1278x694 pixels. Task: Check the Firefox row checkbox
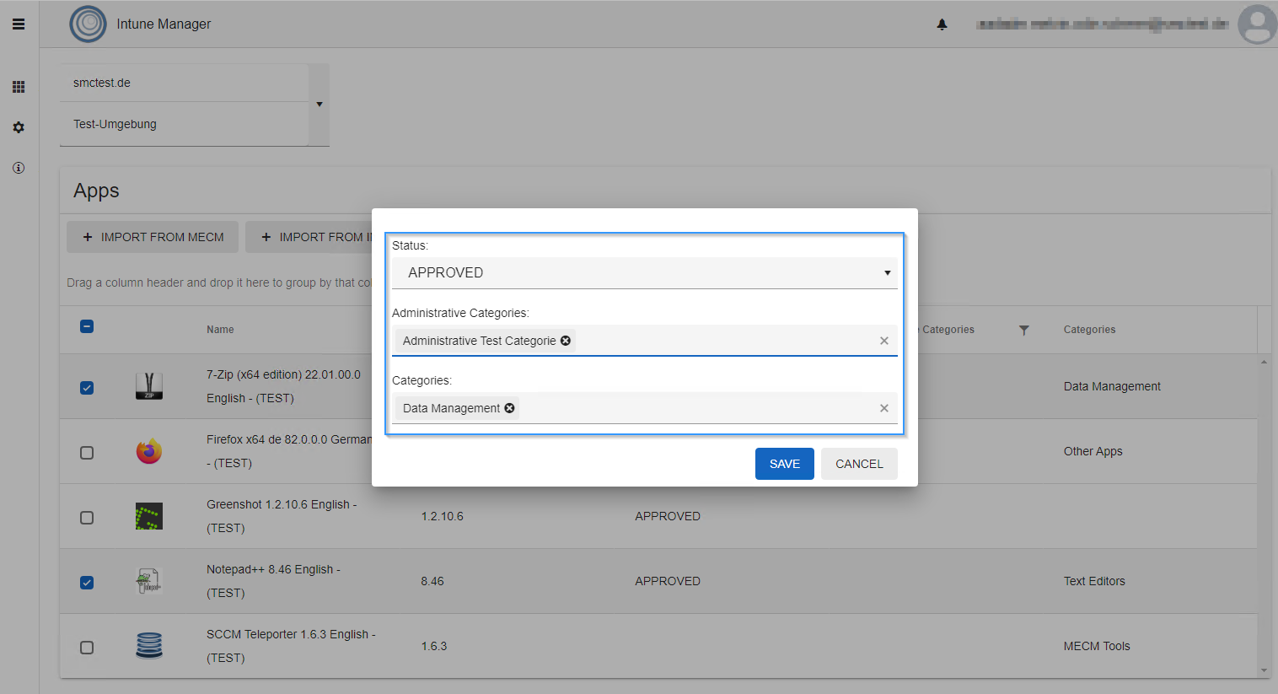coord(87,453)
